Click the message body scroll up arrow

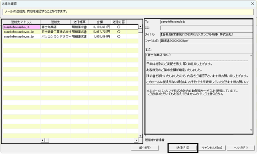tap(251, 56)
